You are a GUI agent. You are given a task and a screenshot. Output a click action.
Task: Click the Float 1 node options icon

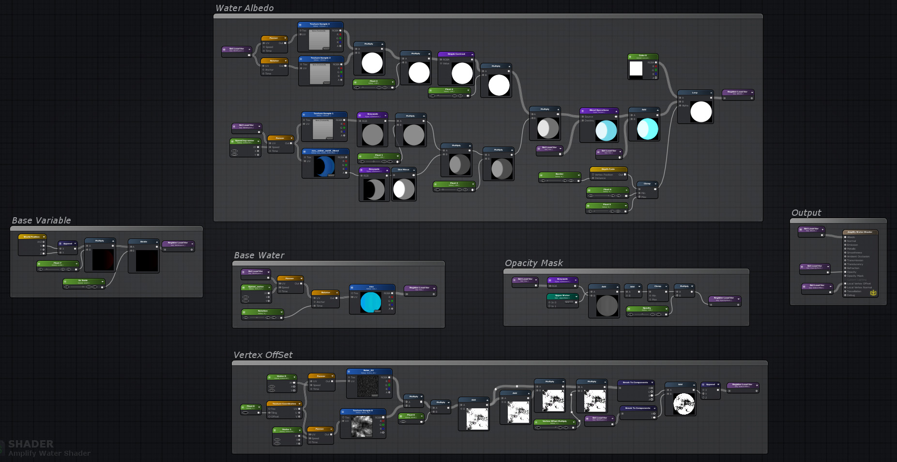click(360, 156)
